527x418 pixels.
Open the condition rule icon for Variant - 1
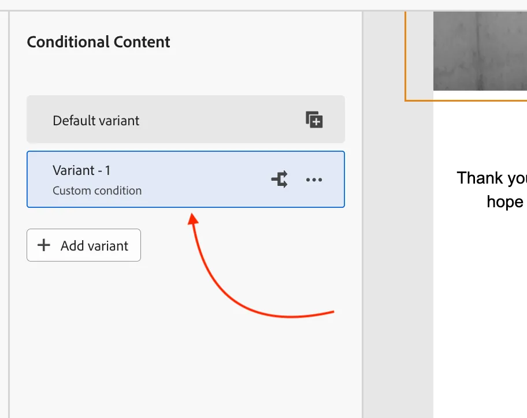point(280,179)
